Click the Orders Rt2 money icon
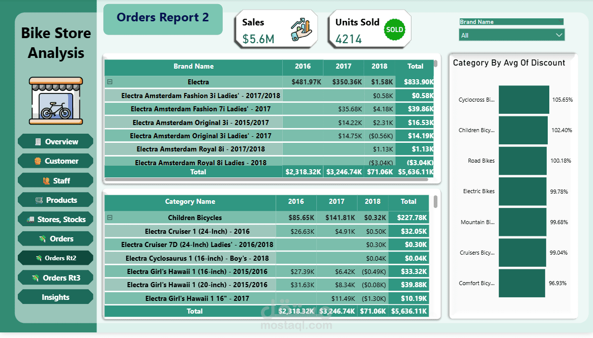The height and width of the screenshot is (338, 593). coord(39,258)
